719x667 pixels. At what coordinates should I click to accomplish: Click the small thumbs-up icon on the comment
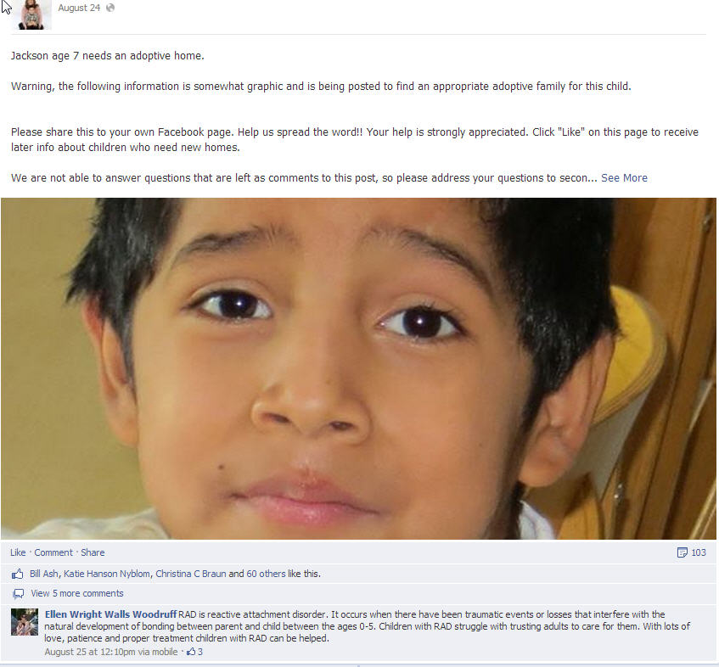191,652
